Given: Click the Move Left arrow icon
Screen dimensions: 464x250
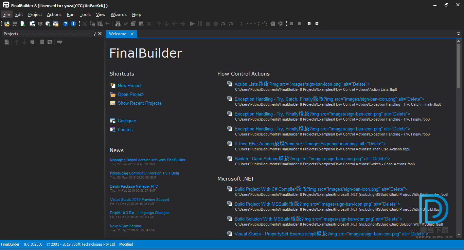Looking at the screenshot, I should coord(175,24).
